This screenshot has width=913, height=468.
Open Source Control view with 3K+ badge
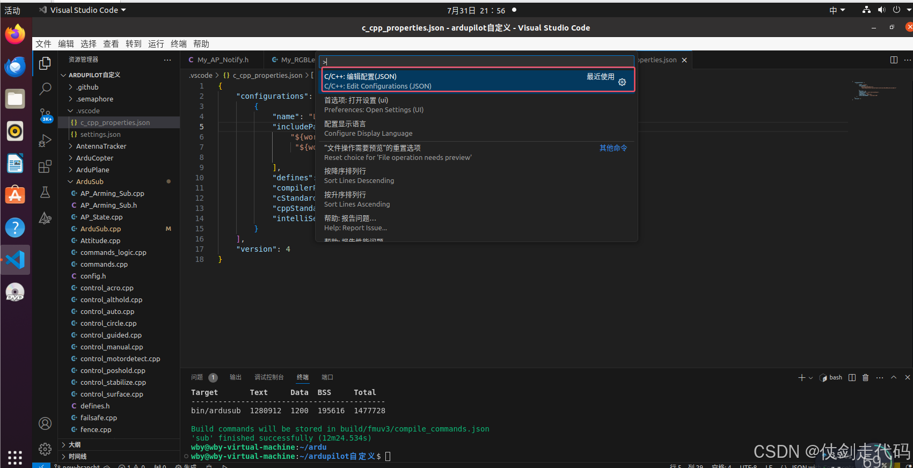(45, 115)
